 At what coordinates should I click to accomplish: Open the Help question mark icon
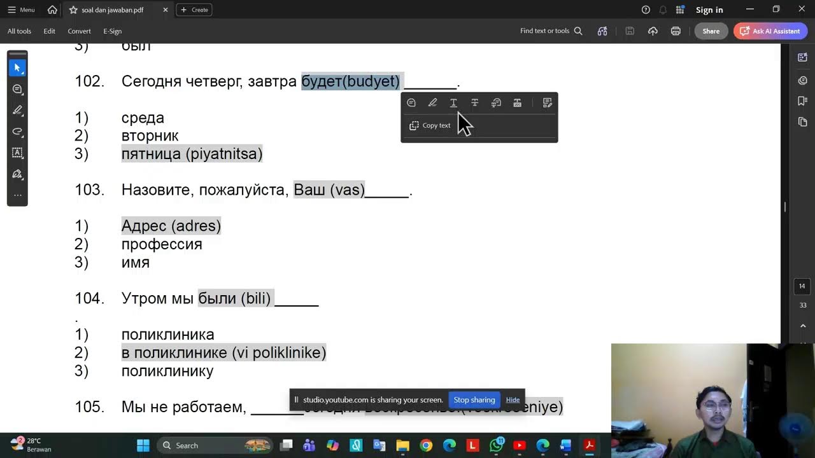tap(646, 10)
